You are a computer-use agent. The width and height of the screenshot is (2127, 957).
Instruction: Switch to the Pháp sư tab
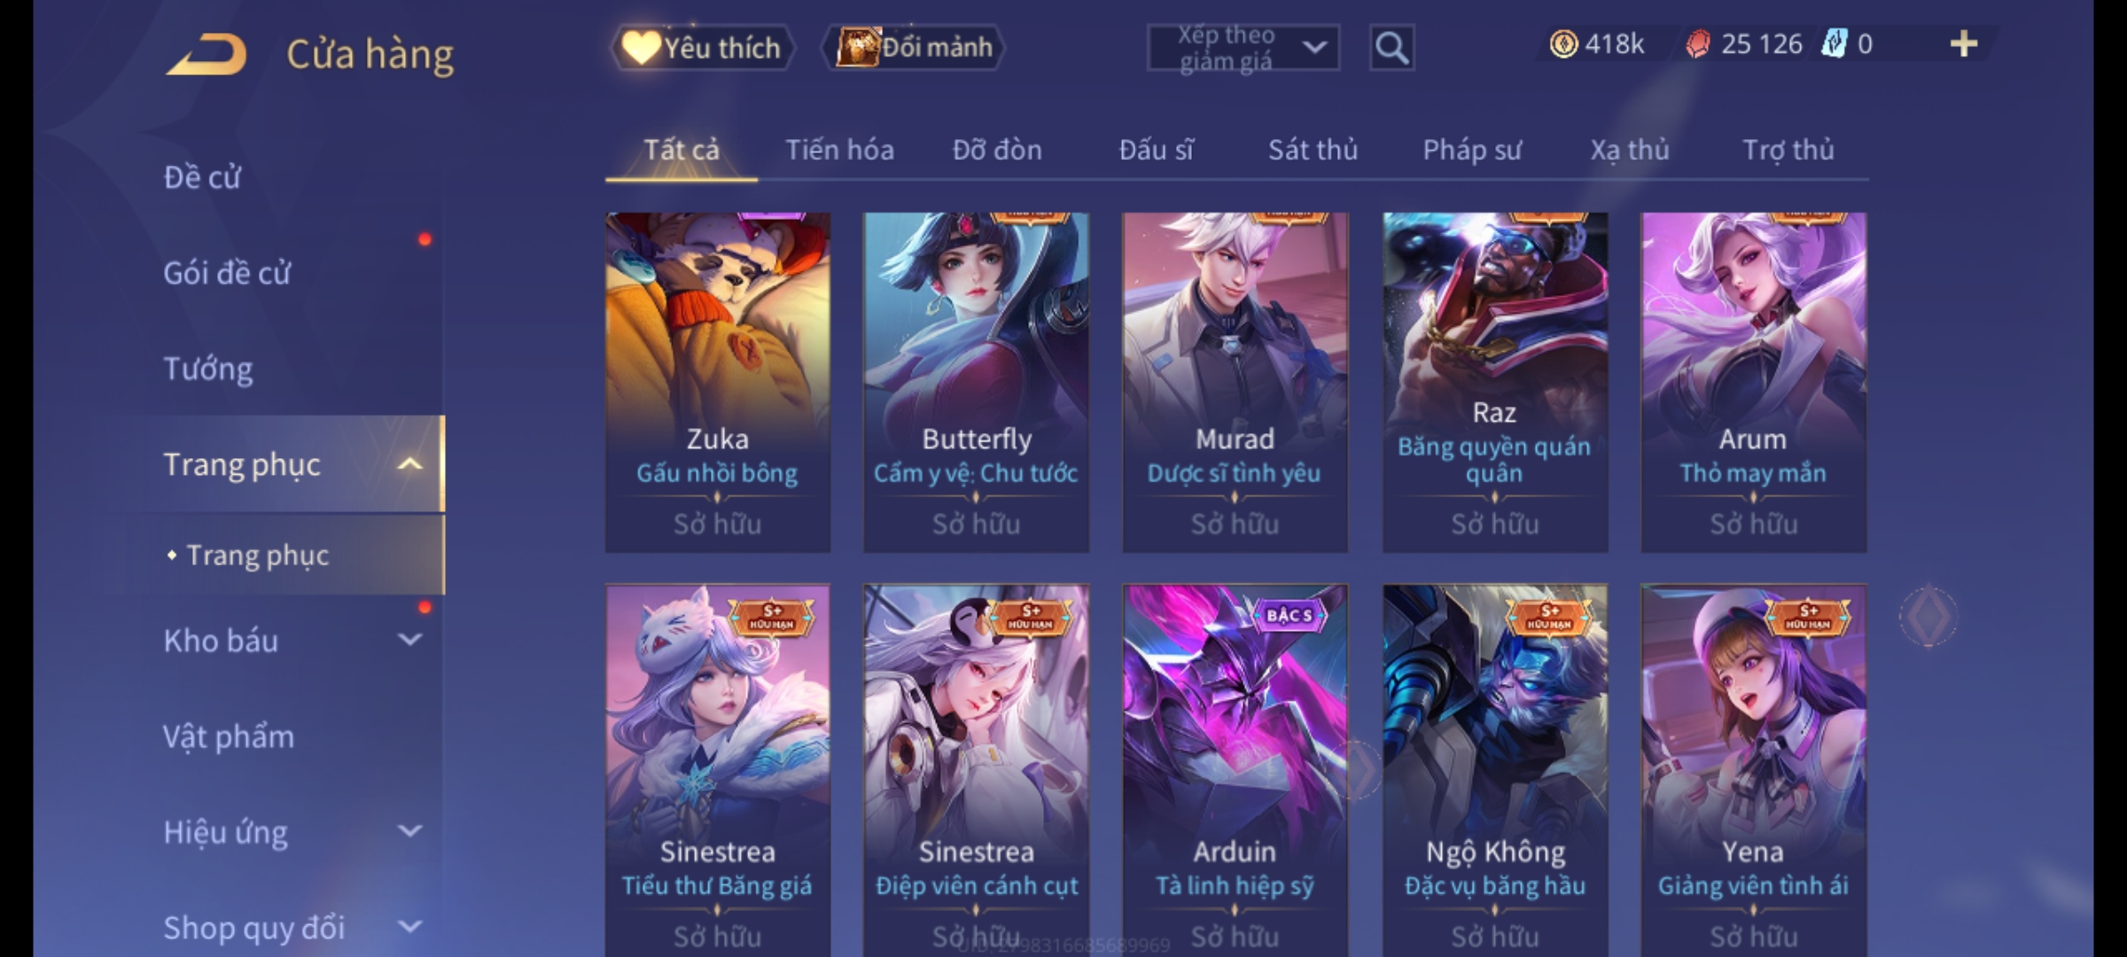coord(1471,150)
